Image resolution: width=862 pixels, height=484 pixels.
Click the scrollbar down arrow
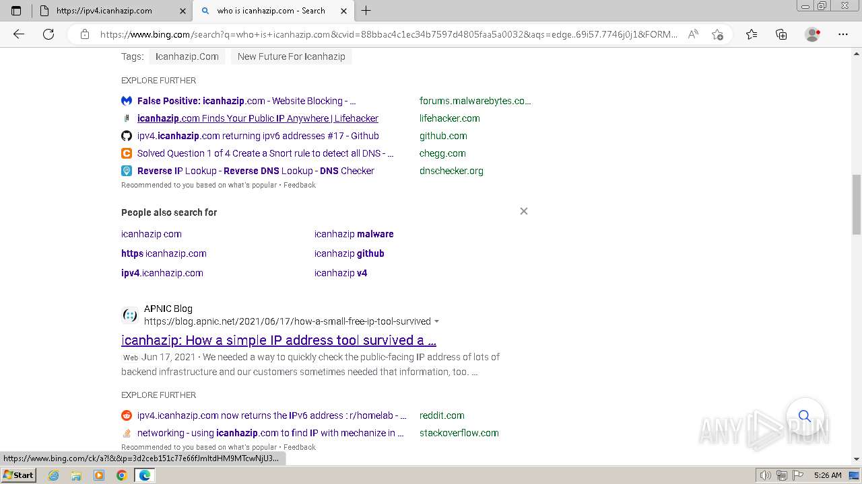tap(857, 459)
